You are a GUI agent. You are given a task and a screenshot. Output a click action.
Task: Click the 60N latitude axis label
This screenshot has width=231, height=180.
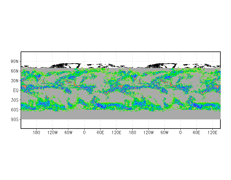[x=14, y=71]
